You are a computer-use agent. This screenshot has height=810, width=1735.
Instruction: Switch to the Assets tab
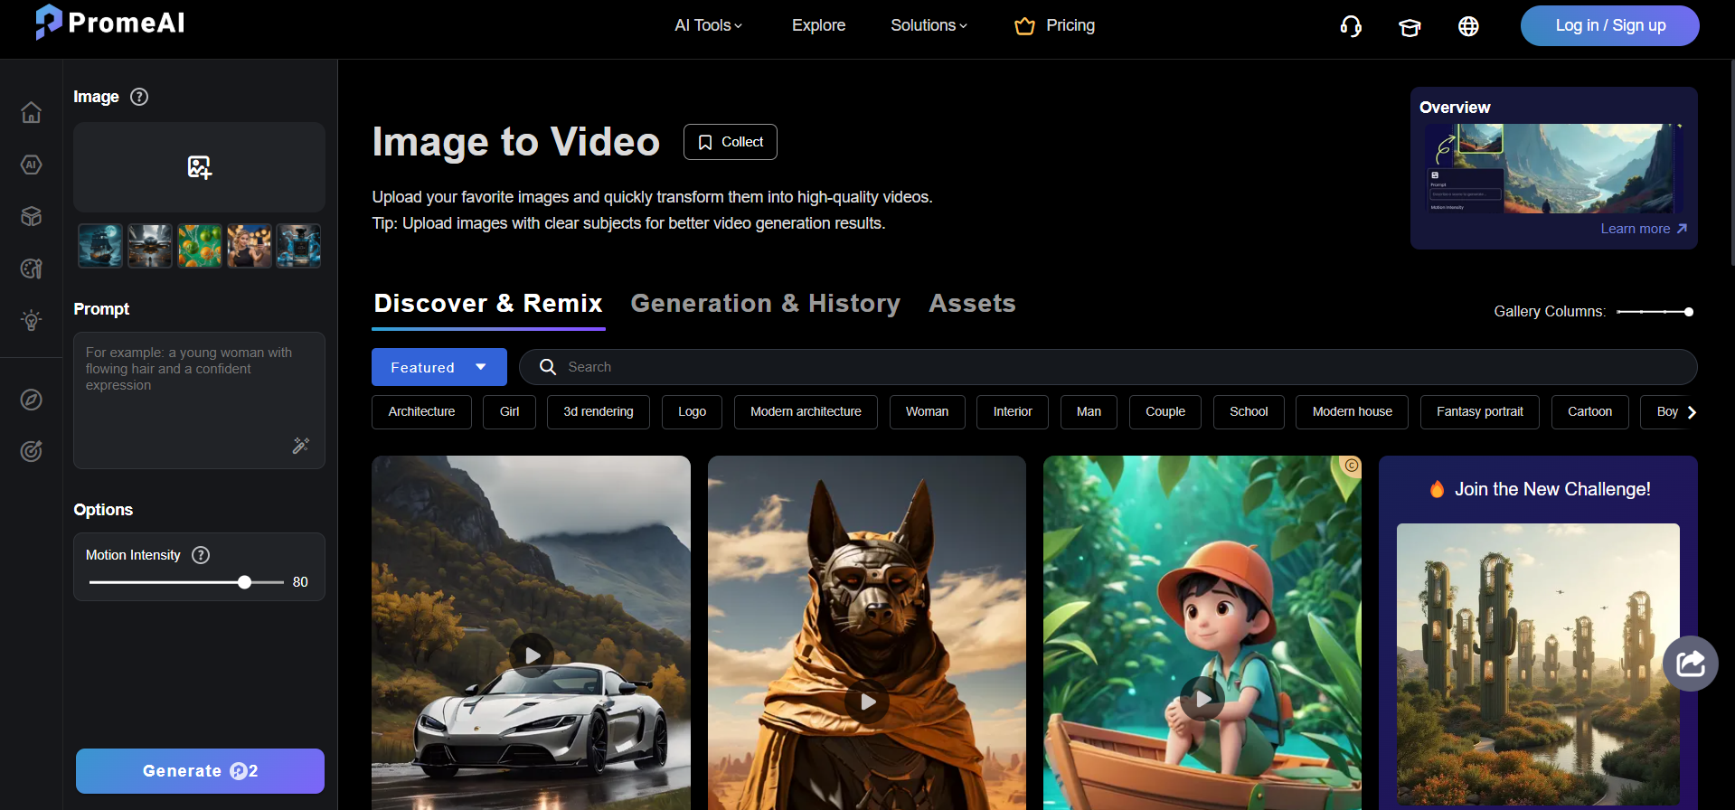coord(972,304)
